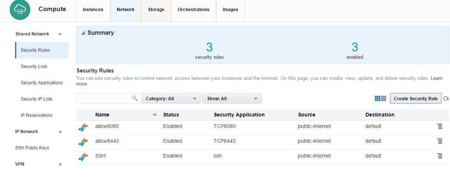Sort the table by Name column arrow
The image size is (450, 186).
[155, 115]
